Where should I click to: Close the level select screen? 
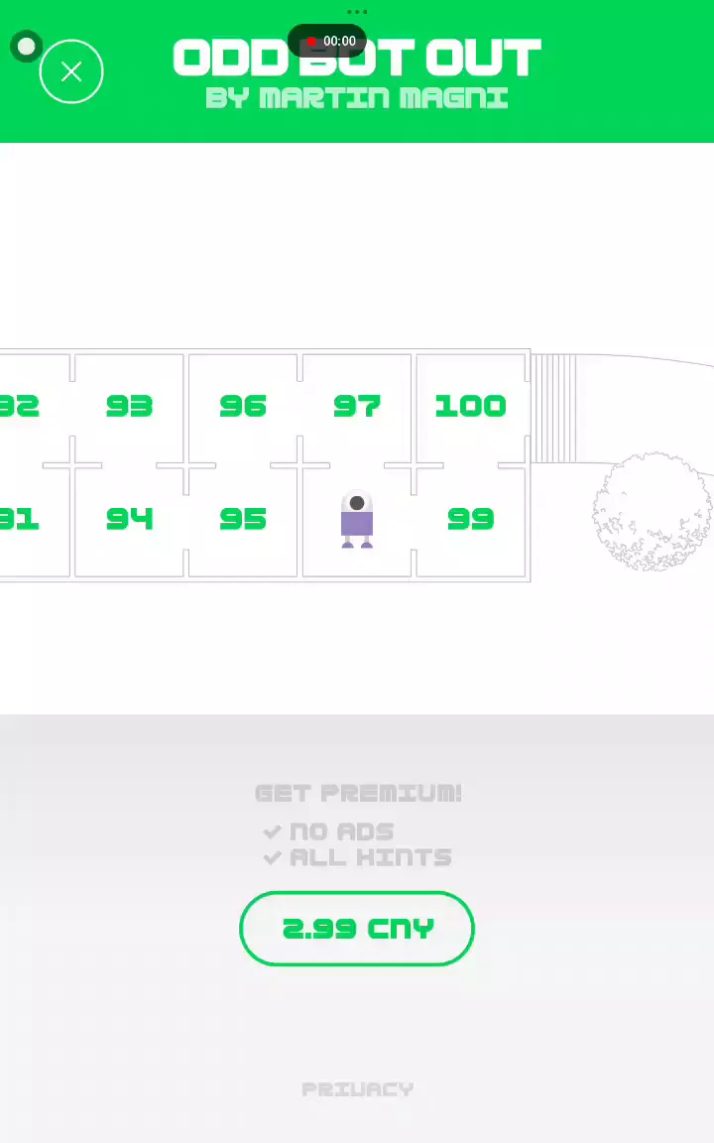[x=71, y=71]
